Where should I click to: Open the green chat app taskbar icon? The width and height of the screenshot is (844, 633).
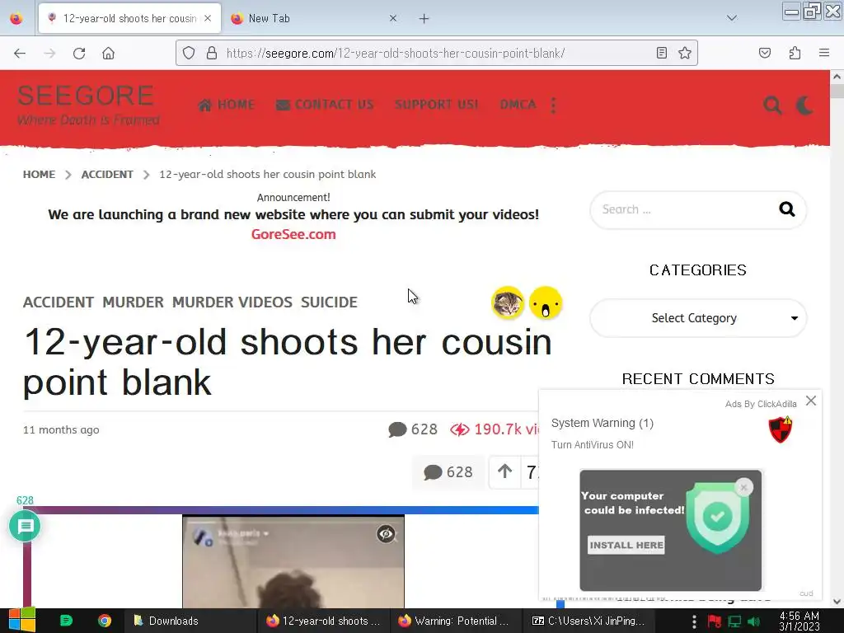click(x=66, y=621)
